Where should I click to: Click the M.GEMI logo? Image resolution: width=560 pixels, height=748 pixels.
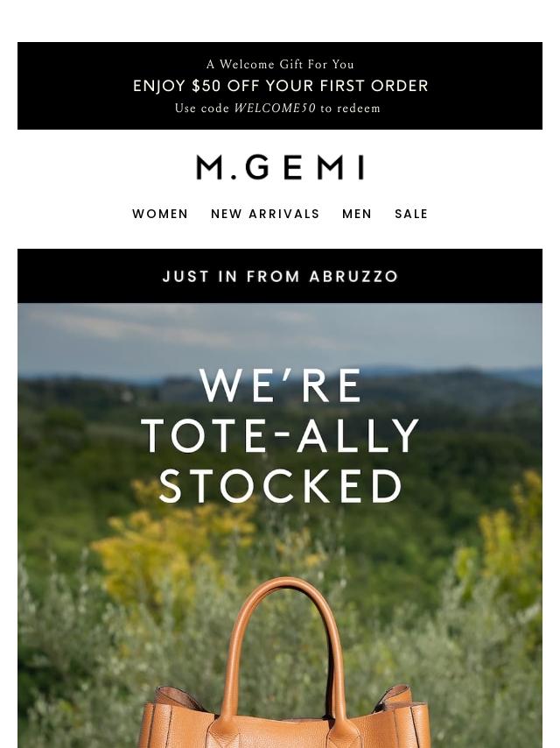point(280,167)
